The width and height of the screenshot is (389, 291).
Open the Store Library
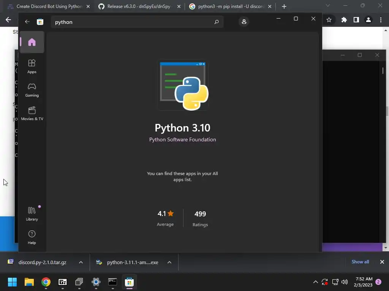[32, 214]
